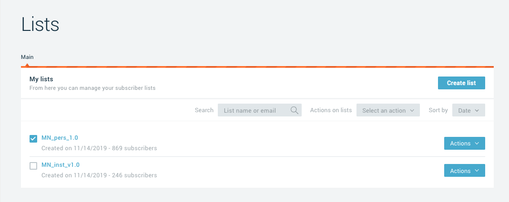Uncheck the MN_pers_1.0 list checkbox
Image resolution: width=509 pixels, height=202 pixels.
pos(33,139)
